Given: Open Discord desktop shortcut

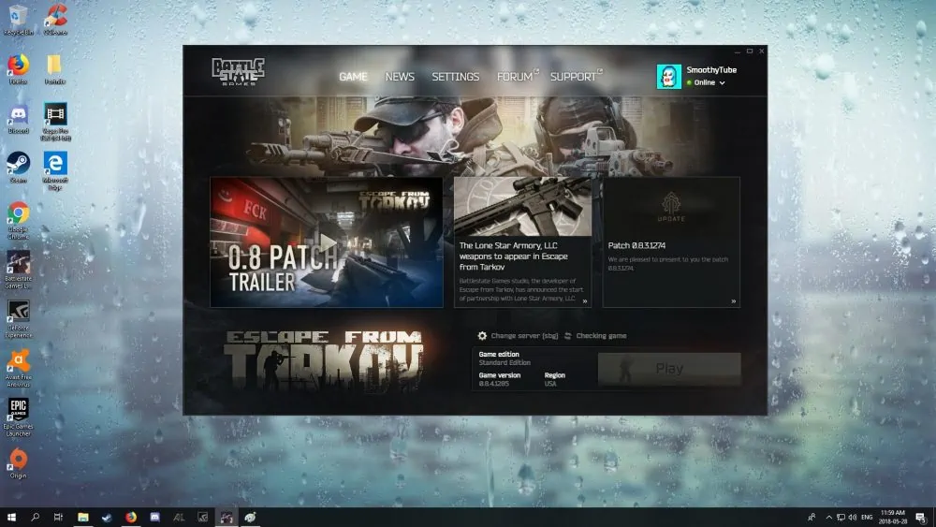Looking at the screenshot, I should coord(18,119).
